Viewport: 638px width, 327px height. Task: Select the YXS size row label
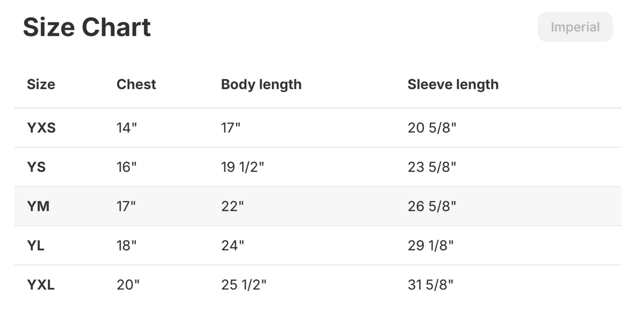click(41, 128)
